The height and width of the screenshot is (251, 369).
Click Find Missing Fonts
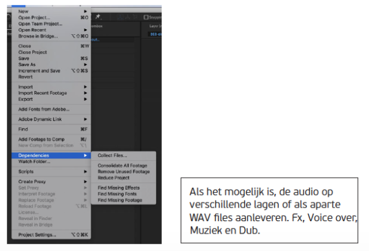pyautogui.click(x=124, y=194)
